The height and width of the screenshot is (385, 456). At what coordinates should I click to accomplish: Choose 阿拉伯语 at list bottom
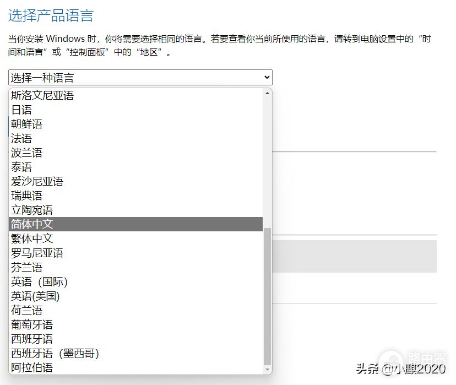coord(135,367)
